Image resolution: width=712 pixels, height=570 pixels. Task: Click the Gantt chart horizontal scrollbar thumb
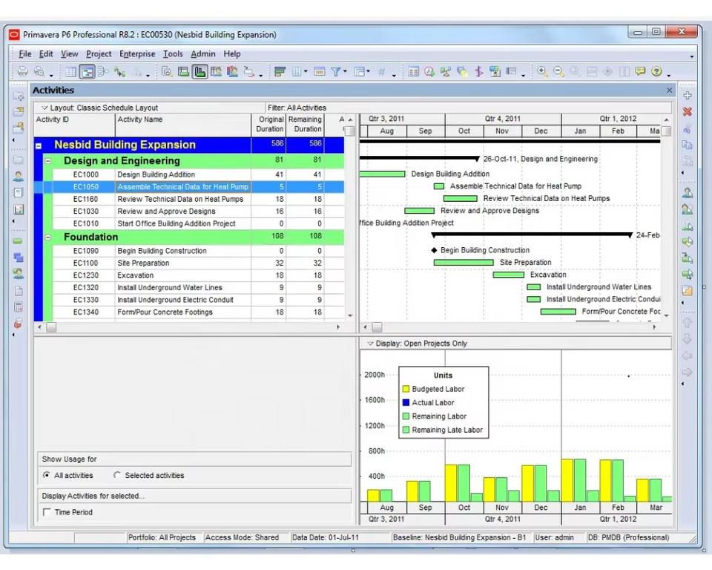[377, 327]
